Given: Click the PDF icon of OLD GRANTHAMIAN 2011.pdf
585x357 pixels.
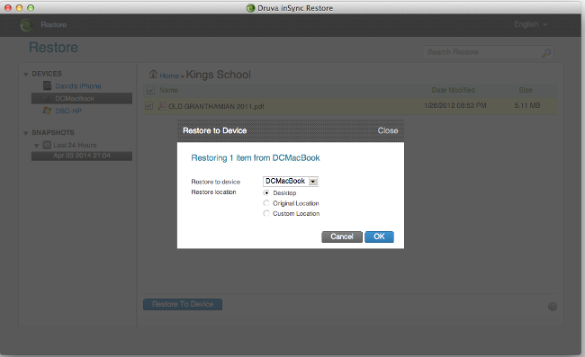Looking at the screenshot, I should [161, 106].
